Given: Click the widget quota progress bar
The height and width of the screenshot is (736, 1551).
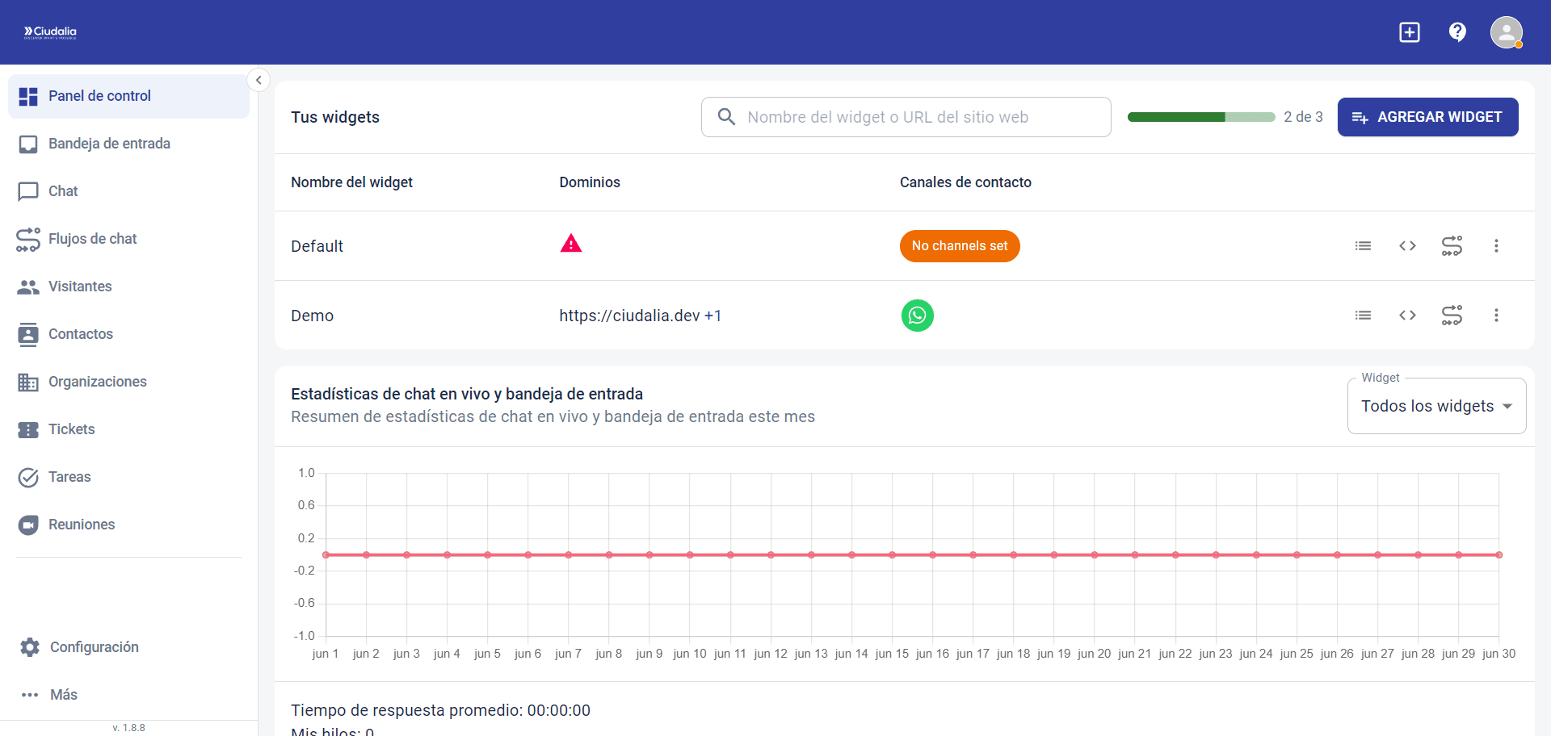Looking at the screenshot, I should point(1200,117).
